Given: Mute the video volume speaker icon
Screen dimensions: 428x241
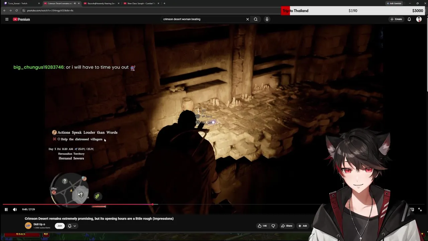Looking at the screenshot, I should point(15,210).
